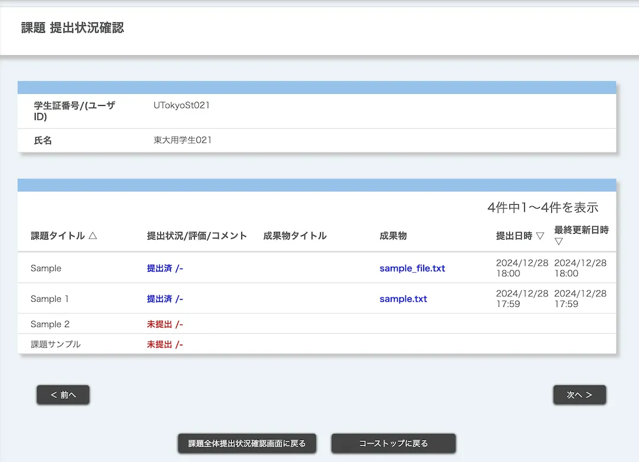Viewport: 639px width, 462px height.
Task: Return to course top via コーストップに戻る
Action: 393,443
